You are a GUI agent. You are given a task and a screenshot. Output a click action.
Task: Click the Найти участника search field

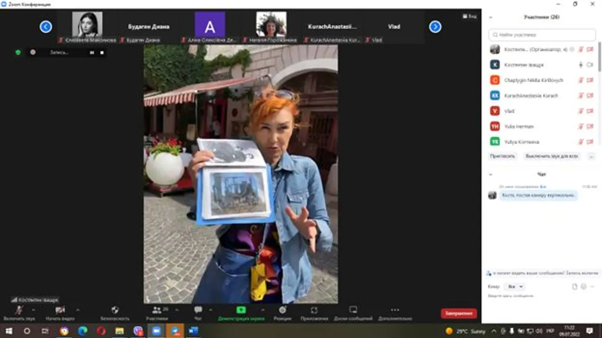(x=542, y=35)
